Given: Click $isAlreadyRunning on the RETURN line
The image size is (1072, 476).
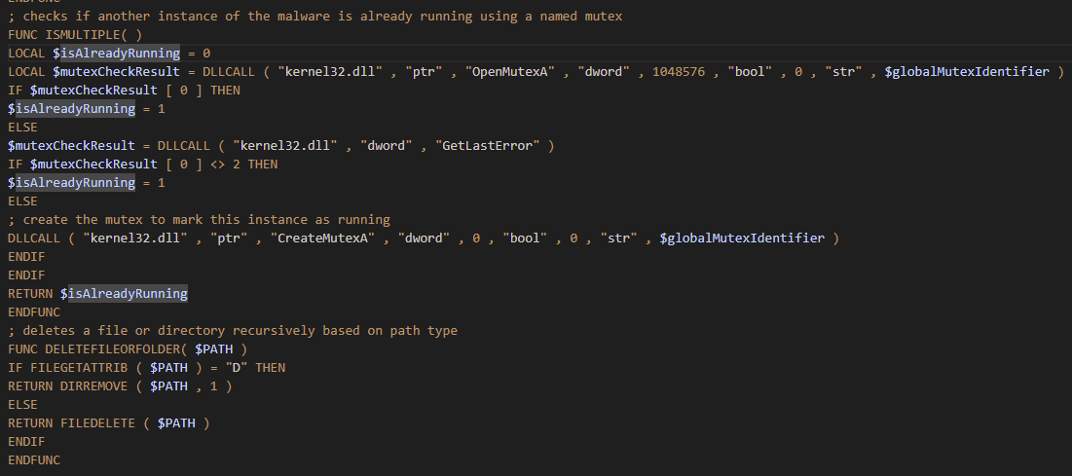Looking at the screenshot, I should [124, 294].
